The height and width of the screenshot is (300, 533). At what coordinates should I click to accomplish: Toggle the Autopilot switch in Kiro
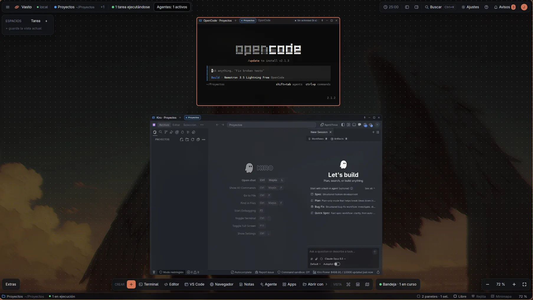coord(337,264)
